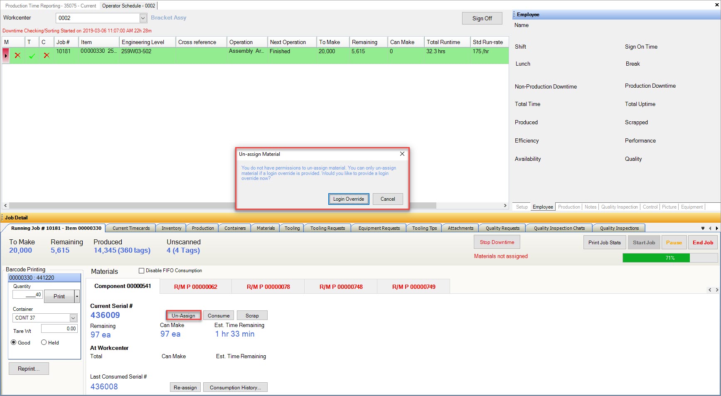Screen dimensions: 721x396
Task: Select the Held radio button
Action: [x=44, y=342]
